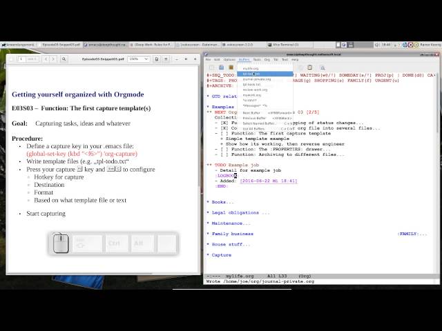Image resolution: width=442 pixels, height=331 pixels.
Task: Go to previous page in PDF viewer
Action: (46, 59)
